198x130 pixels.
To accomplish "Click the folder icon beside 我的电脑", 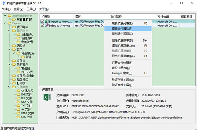I will 14,27.
